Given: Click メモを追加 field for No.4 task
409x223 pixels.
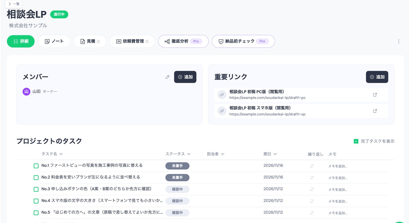Looking at the screenshot, I should click(x=338, y=201).
